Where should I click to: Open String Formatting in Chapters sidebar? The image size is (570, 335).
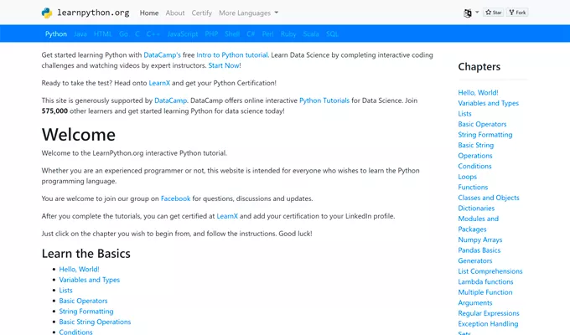pos(485,135)
